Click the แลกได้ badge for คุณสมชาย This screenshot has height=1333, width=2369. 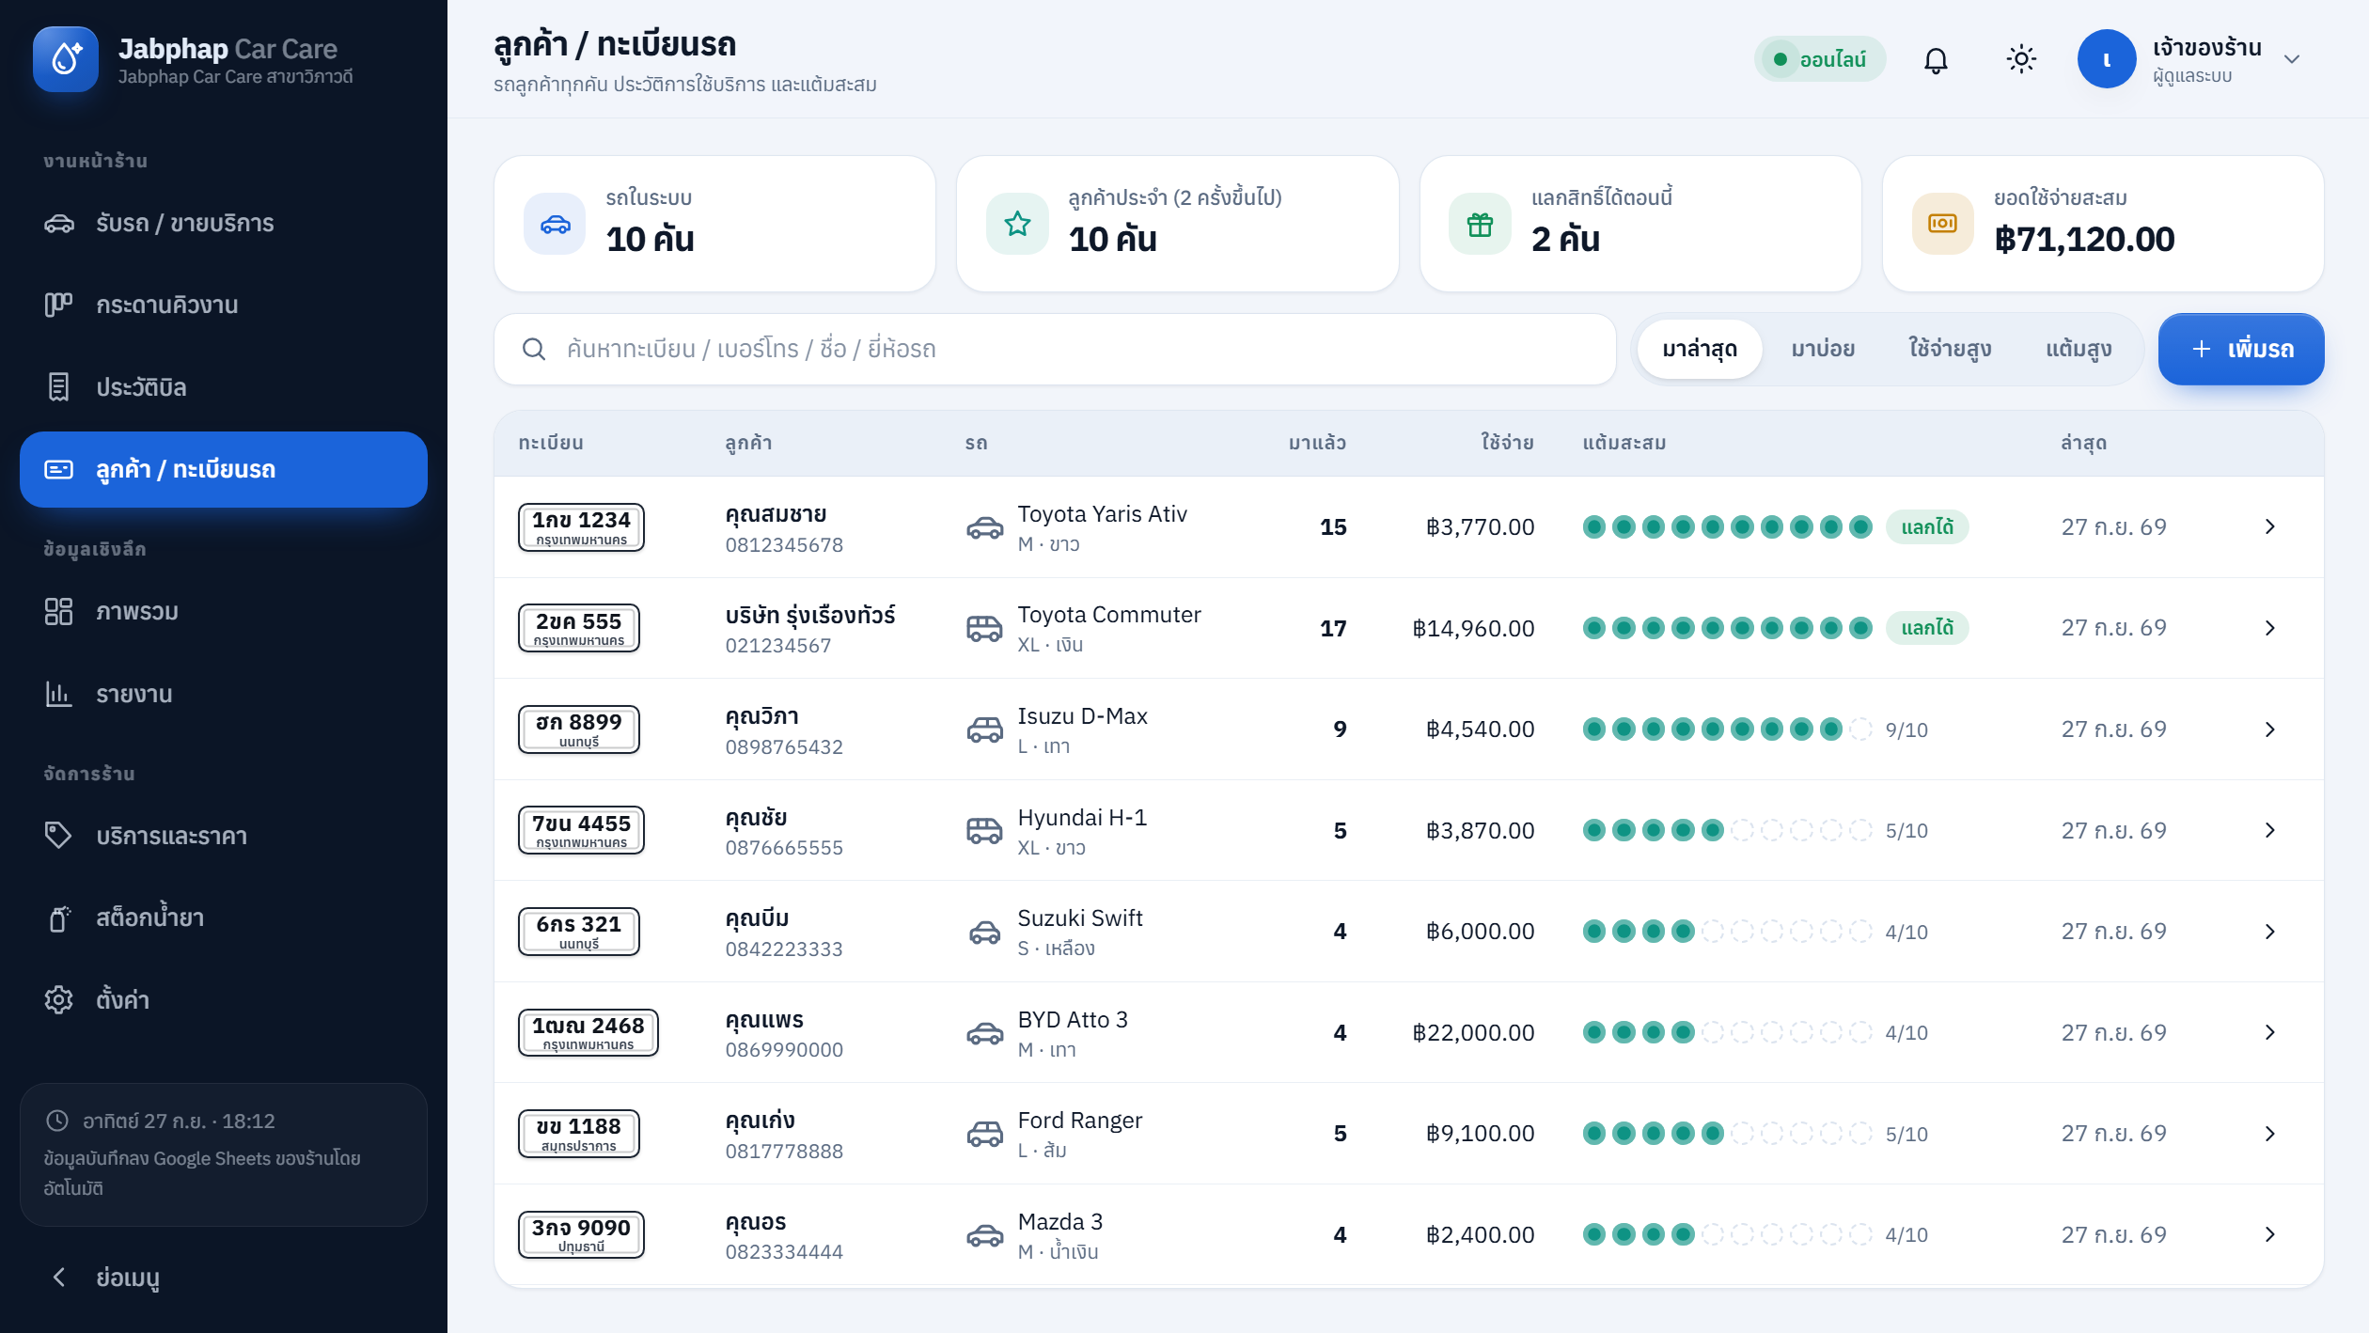[1927, 527]
